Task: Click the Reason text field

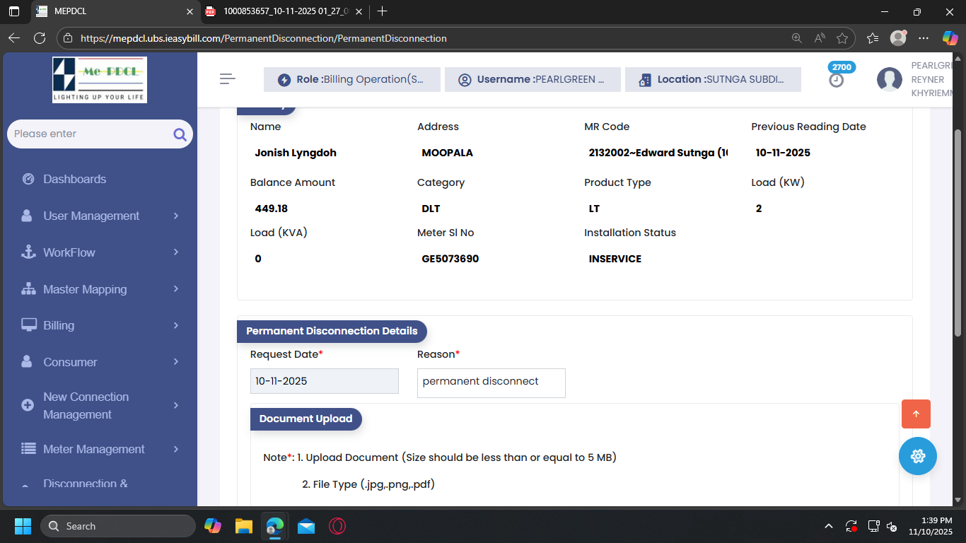Action: pyautogui.click(x=491, y=383)
